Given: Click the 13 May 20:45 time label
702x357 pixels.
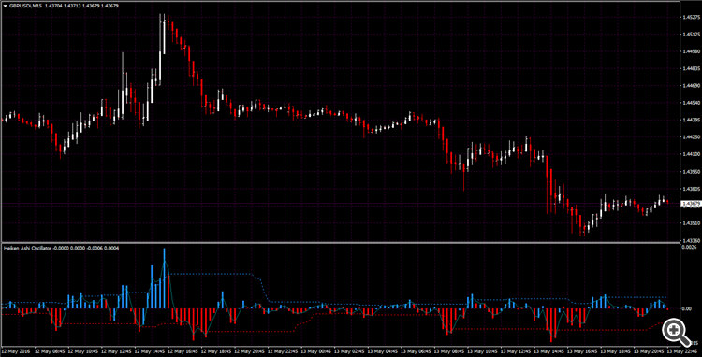Looking at the screenshot, I should (x=649, y=351).
